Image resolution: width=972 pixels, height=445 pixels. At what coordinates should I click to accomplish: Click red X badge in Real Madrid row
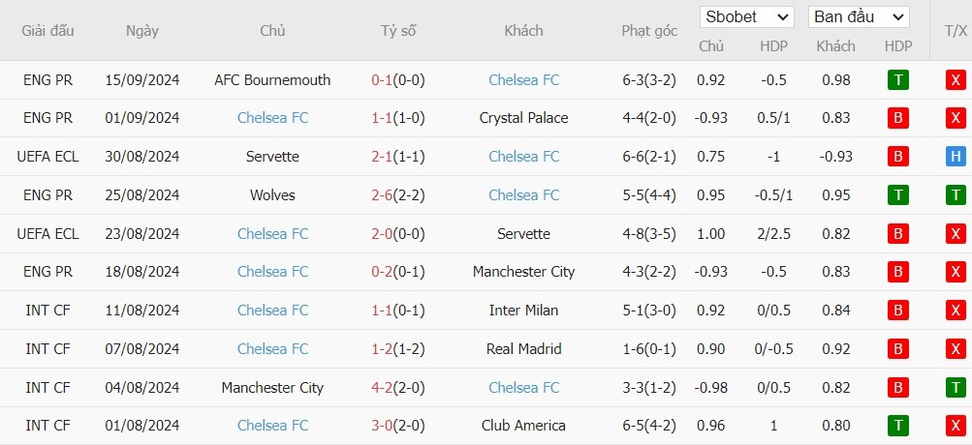click(x=956, y=349)
